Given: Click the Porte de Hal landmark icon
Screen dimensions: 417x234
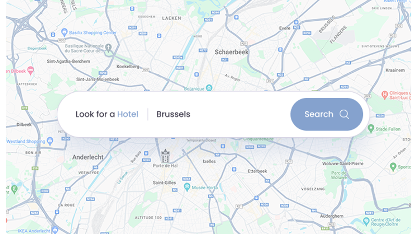Looking at the screenshot, I should pos(165,155).
